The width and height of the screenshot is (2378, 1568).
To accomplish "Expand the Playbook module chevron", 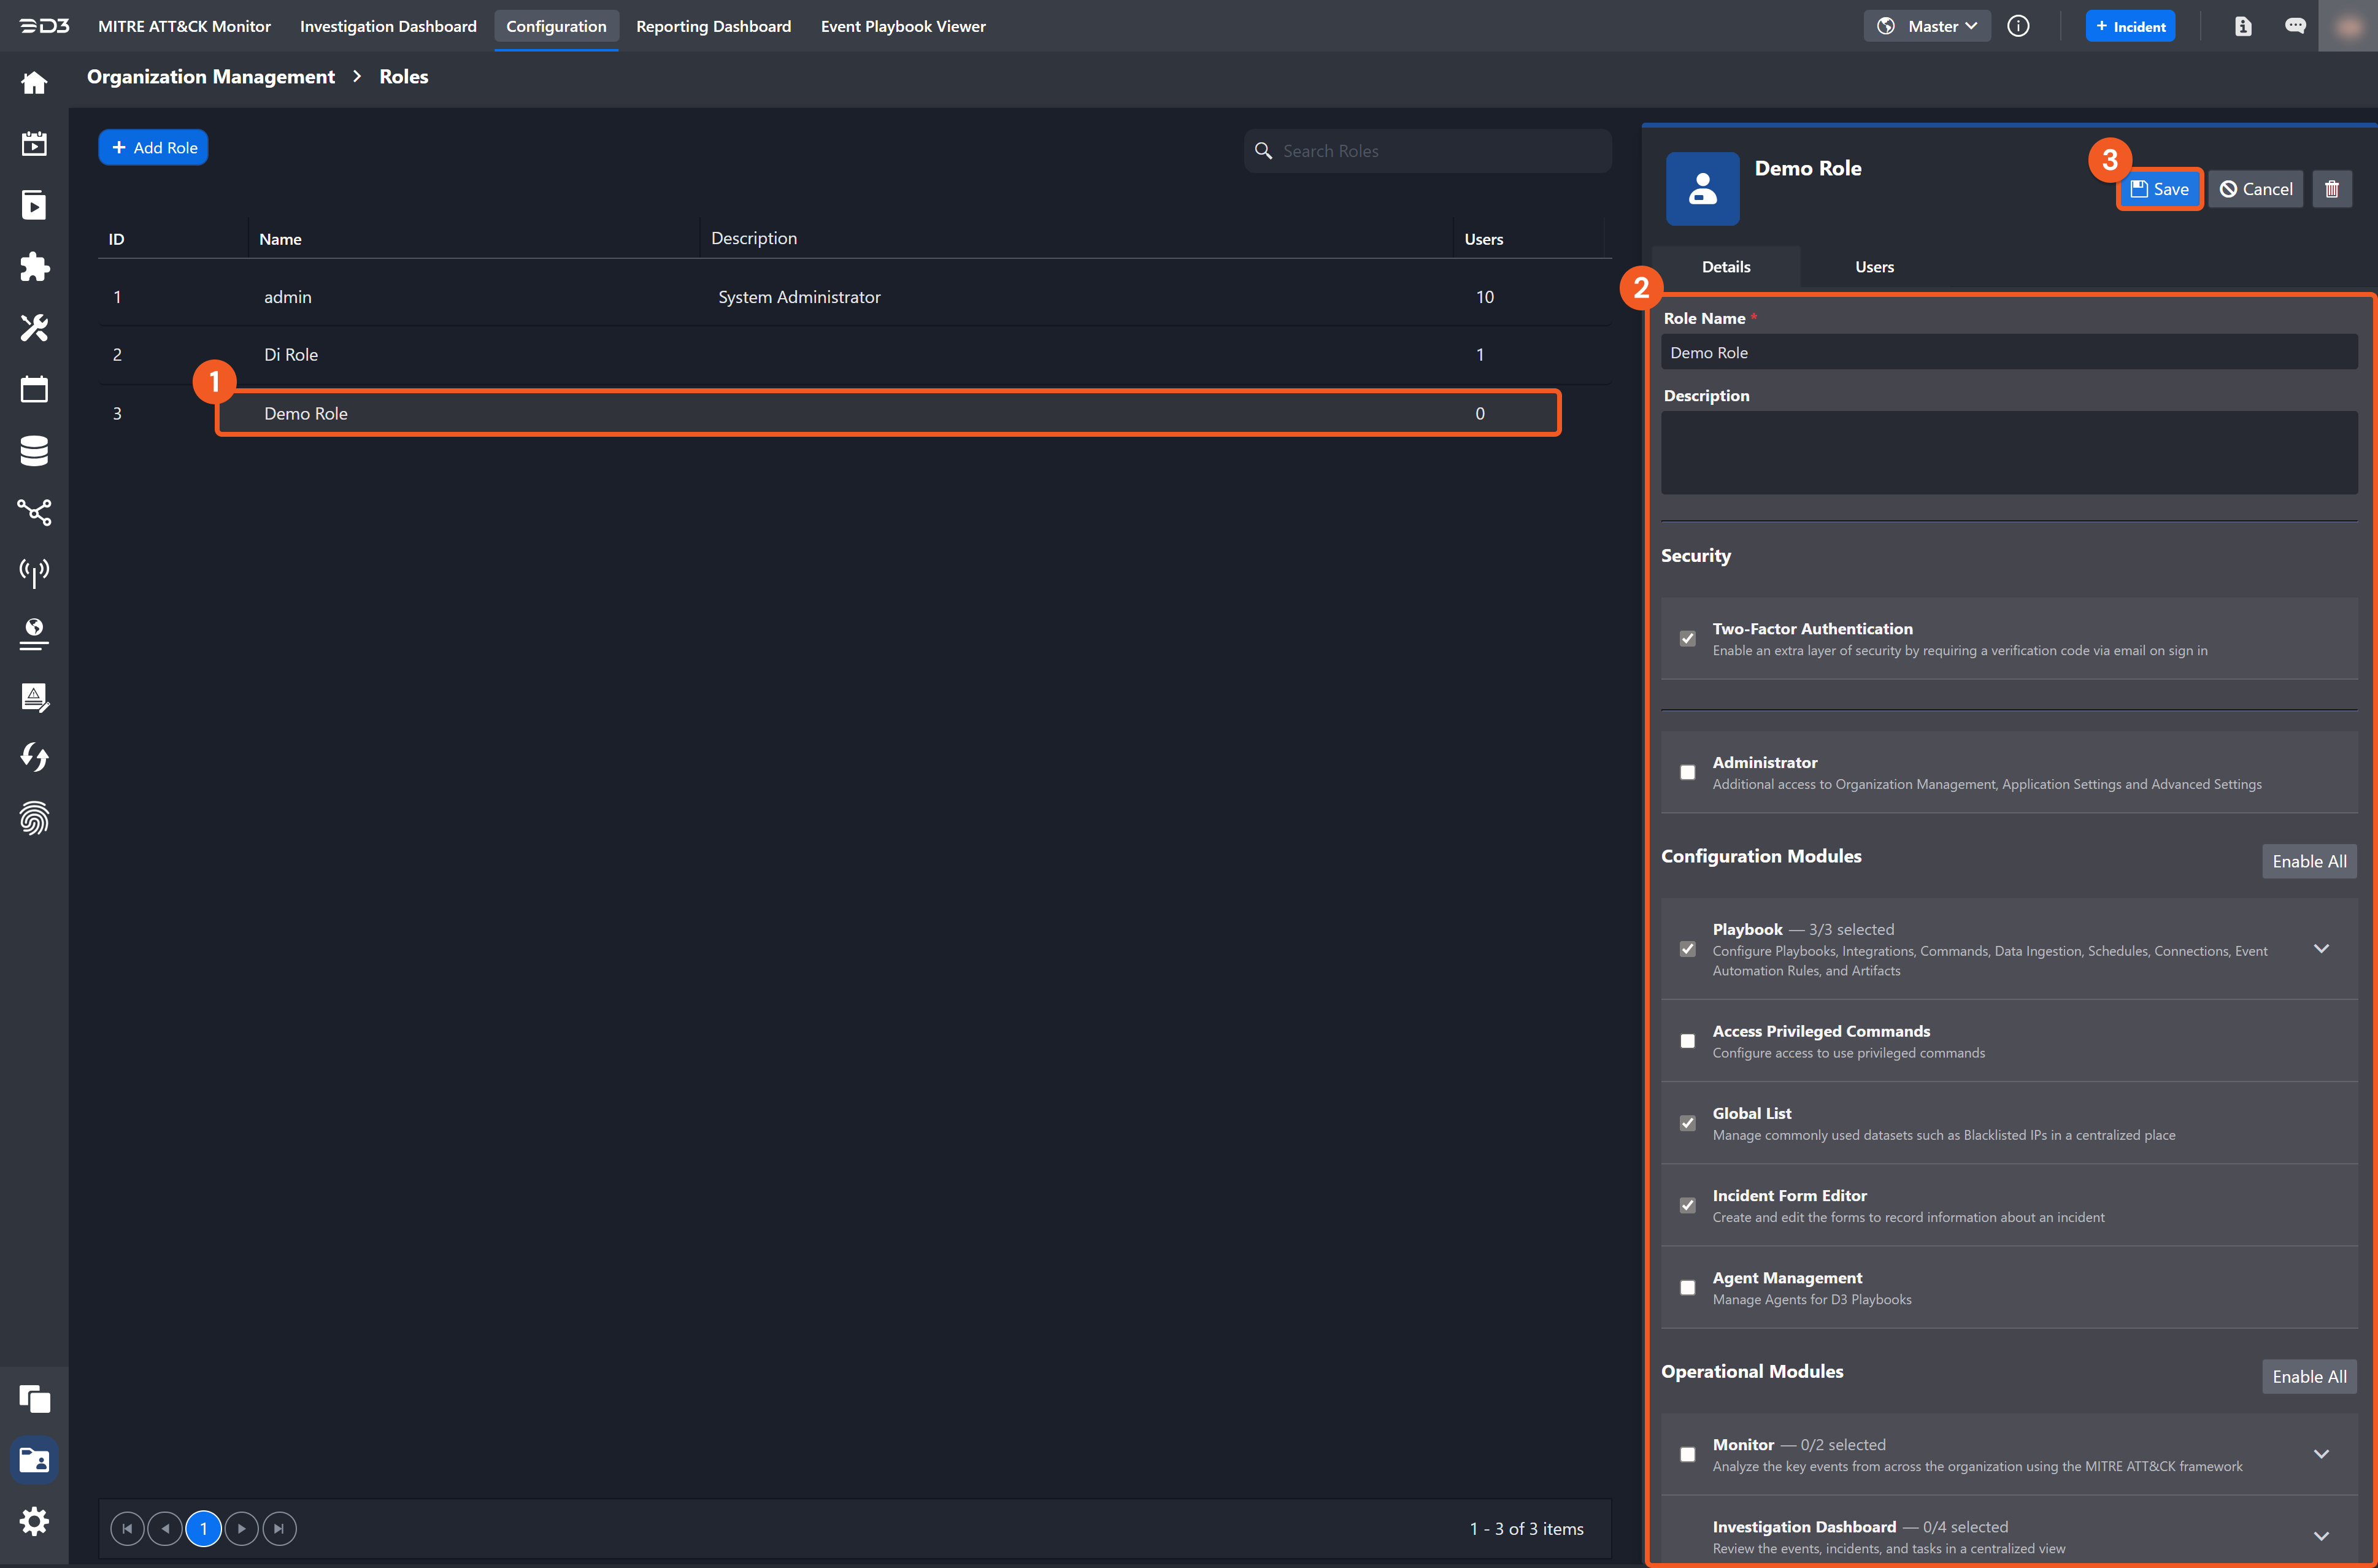I will click(2321, 948).
